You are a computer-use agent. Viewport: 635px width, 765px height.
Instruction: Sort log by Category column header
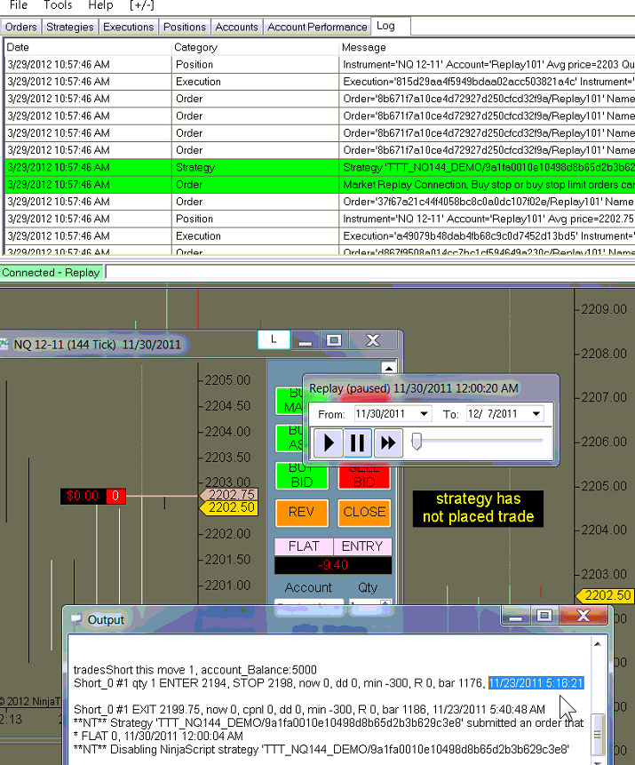point(255,47)
